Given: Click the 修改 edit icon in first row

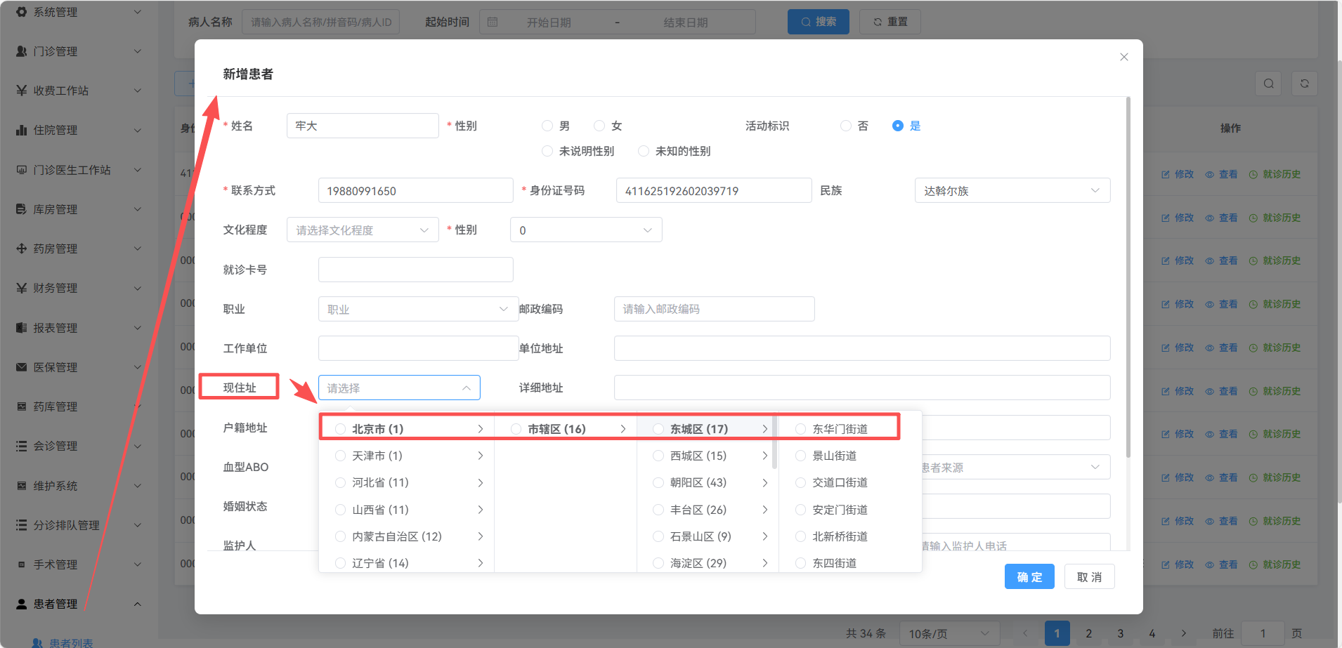Looking at the screenshot, I should [x=1166, y=174].
